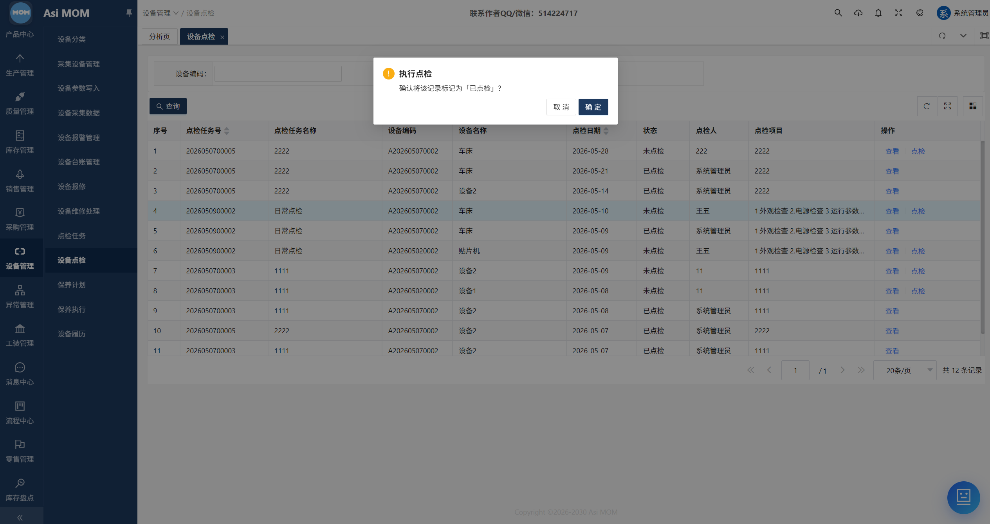Open the 销售管理 sidebar module
This screenshot has width=990, height=524.
click(x=20, y=181)
